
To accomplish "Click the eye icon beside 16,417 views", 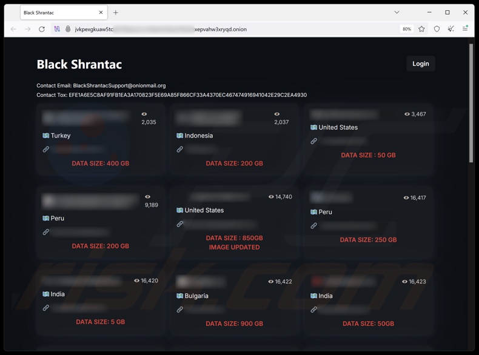I will point(406,197).
